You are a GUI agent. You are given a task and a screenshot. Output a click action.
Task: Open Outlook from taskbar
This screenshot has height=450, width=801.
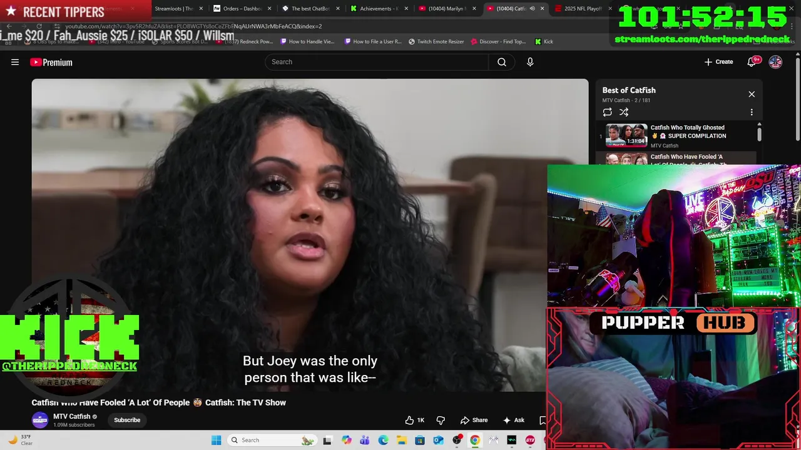(438, 440)
